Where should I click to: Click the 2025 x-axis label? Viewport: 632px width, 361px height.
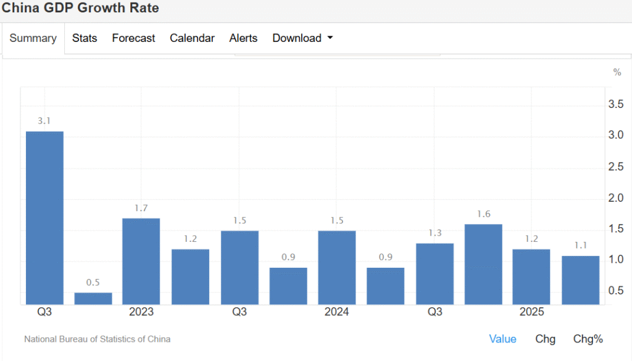[531, 312]
